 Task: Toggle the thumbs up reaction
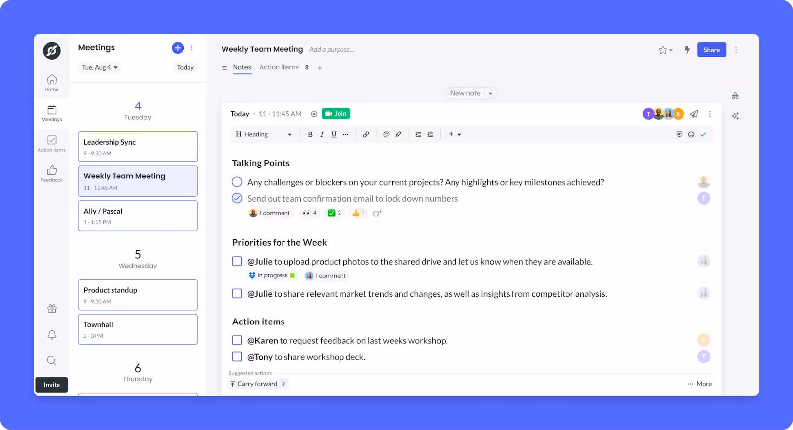click(x=358, y=213)
